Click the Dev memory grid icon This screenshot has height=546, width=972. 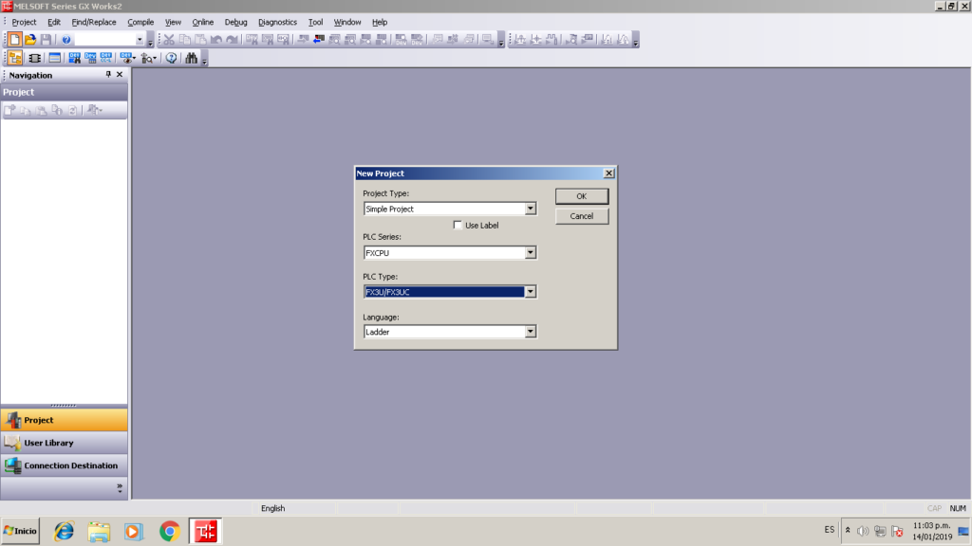pos(90,58)
